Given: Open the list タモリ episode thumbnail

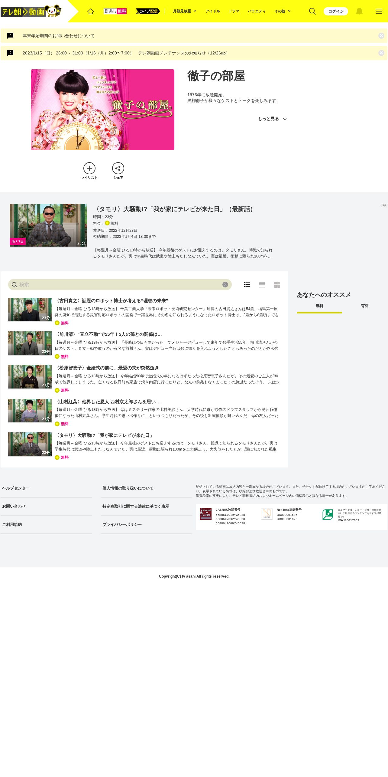Looking at the screenshot, I should [x=30, y=444].
